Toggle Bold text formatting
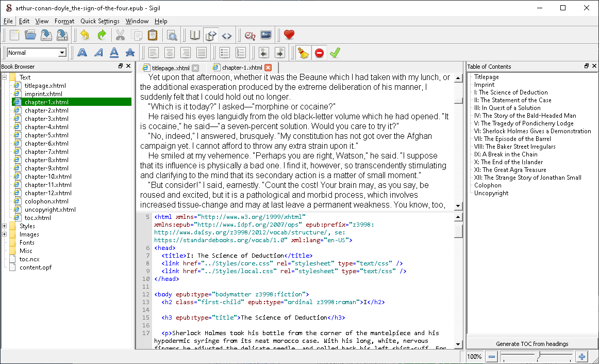The image size is (599, 364). [x=82, y=53]
